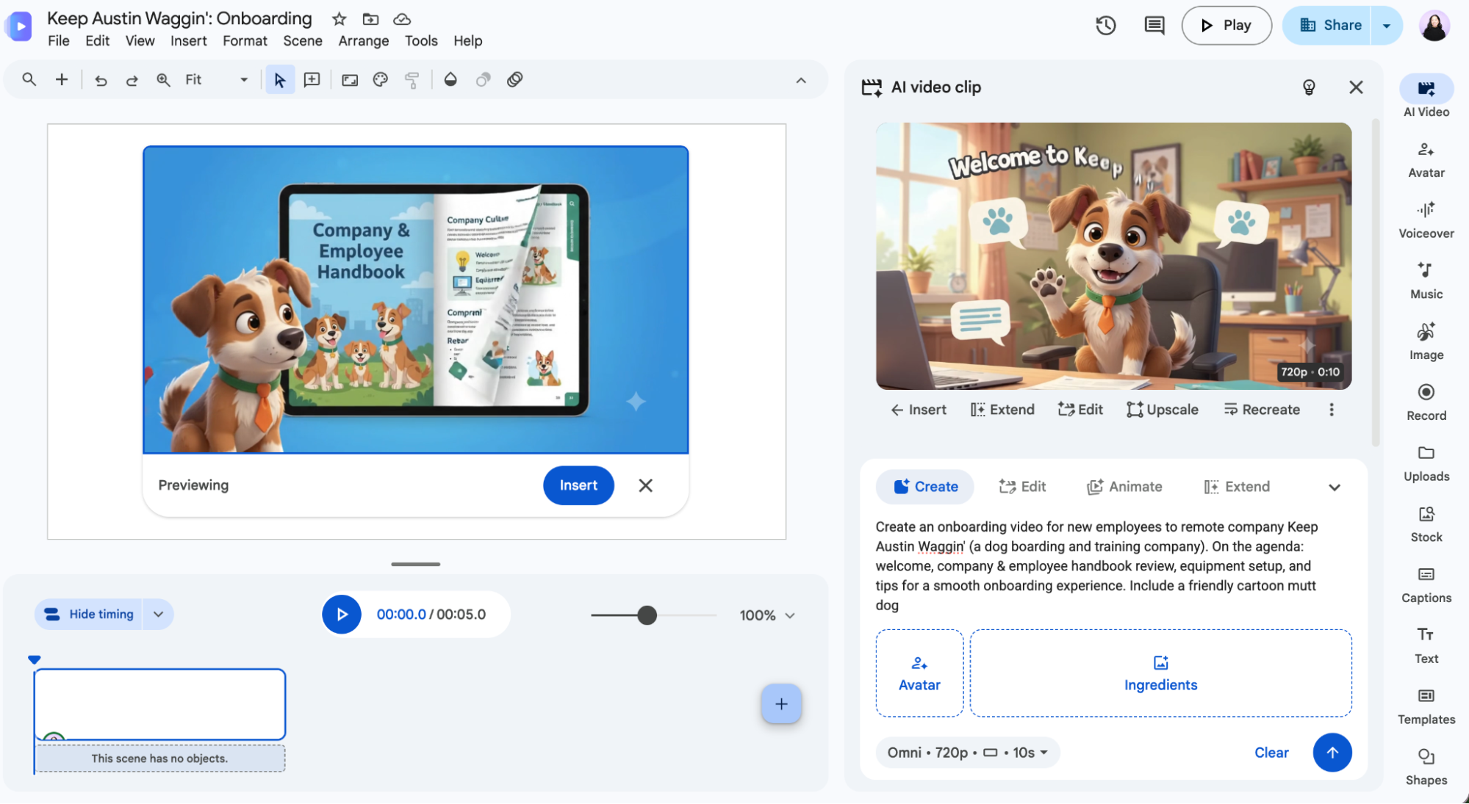
Task: Open the Templates sidebar panel
Action: point(1426,707)
